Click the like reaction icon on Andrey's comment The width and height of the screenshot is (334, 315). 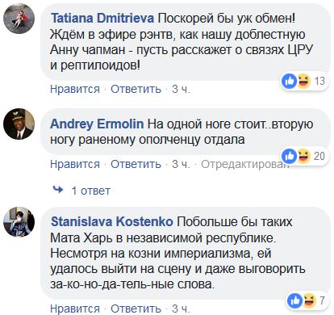pyautogui.click(x=290, y=156)
